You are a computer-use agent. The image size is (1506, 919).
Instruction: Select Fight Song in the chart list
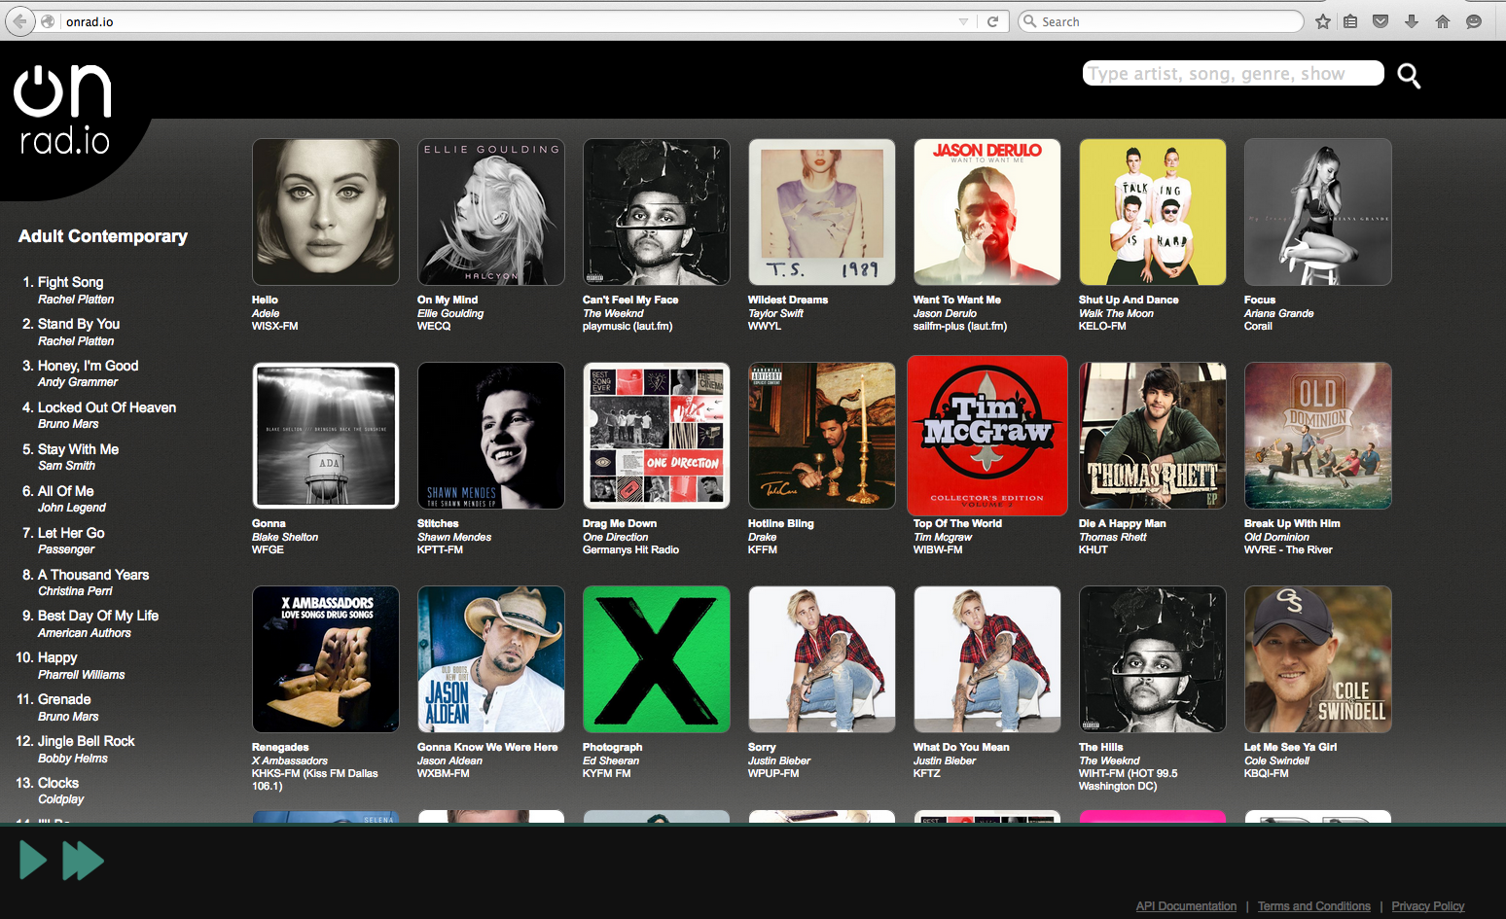point(70,282)
